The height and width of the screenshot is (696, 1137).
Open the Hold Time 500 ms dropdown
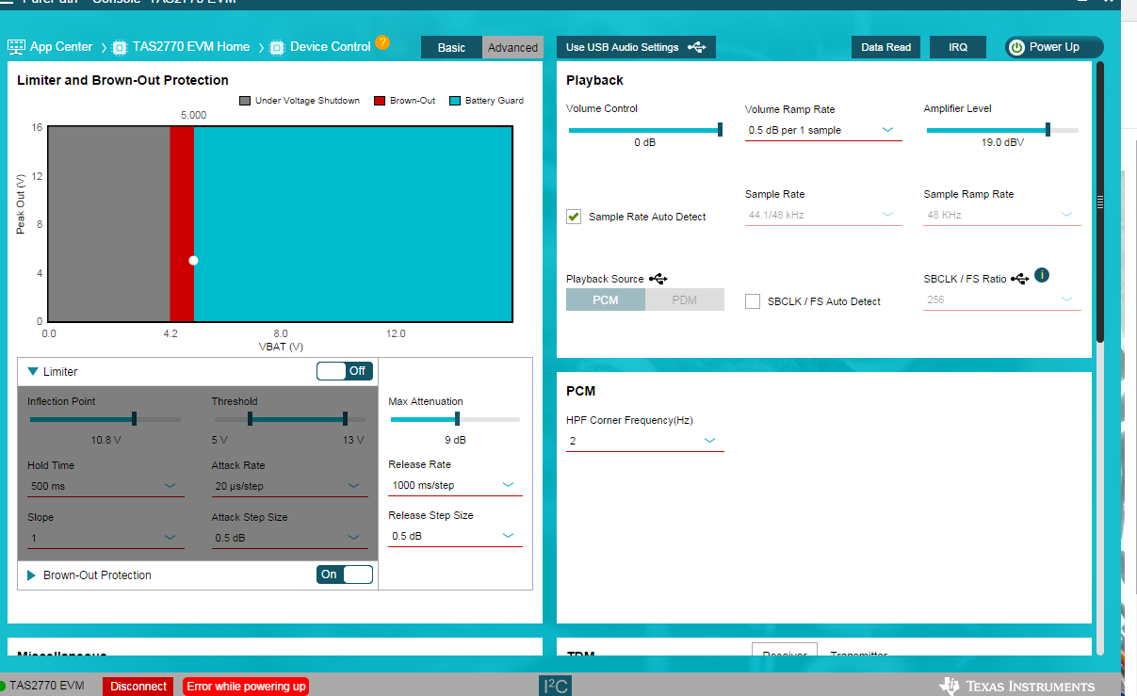tap(106, 486)
